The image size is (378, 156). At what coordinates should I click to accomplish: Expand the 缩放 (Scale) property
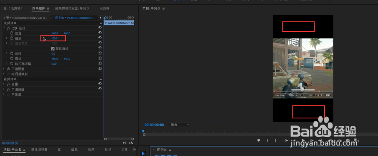pos(6,38)
